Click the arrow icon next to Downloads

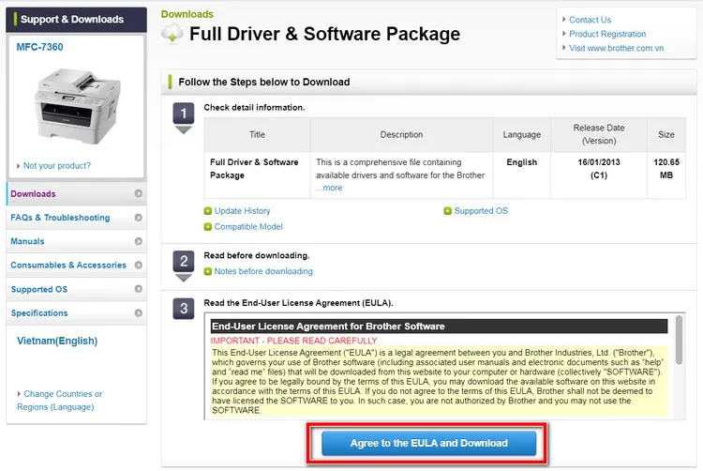click(139, 194)
